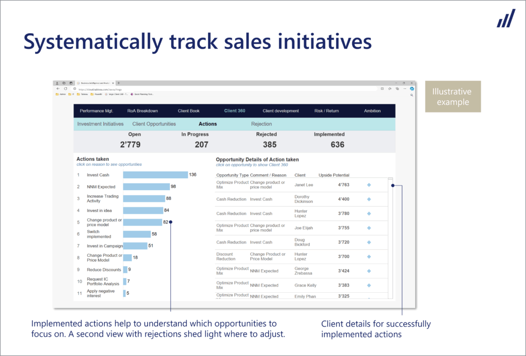Click the Switch implemented bar showing 58
The image size is (526, 356).
(137, 234)
